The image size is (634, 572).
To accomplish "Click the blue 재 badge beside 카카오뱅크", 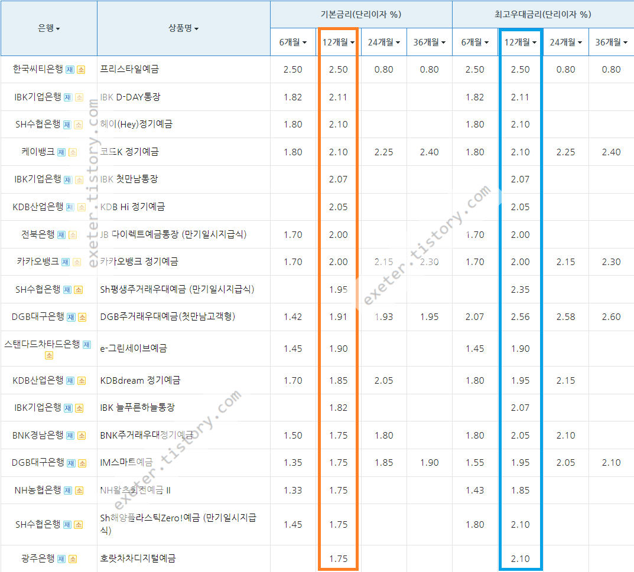I will pyautogui.click(x=66, y=262).
